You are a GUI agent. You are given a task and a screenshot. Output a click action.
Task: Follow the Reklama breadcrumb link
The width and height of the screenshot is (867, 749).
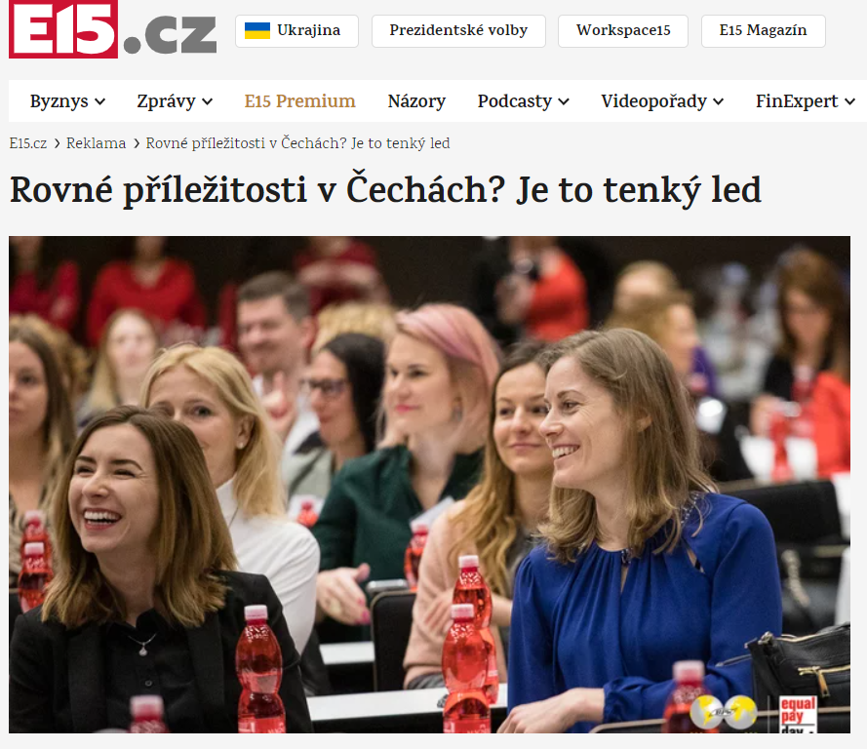(x=97, y=143)
